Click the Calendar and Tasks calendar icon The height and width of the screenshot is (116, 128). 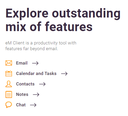point(9,73)
